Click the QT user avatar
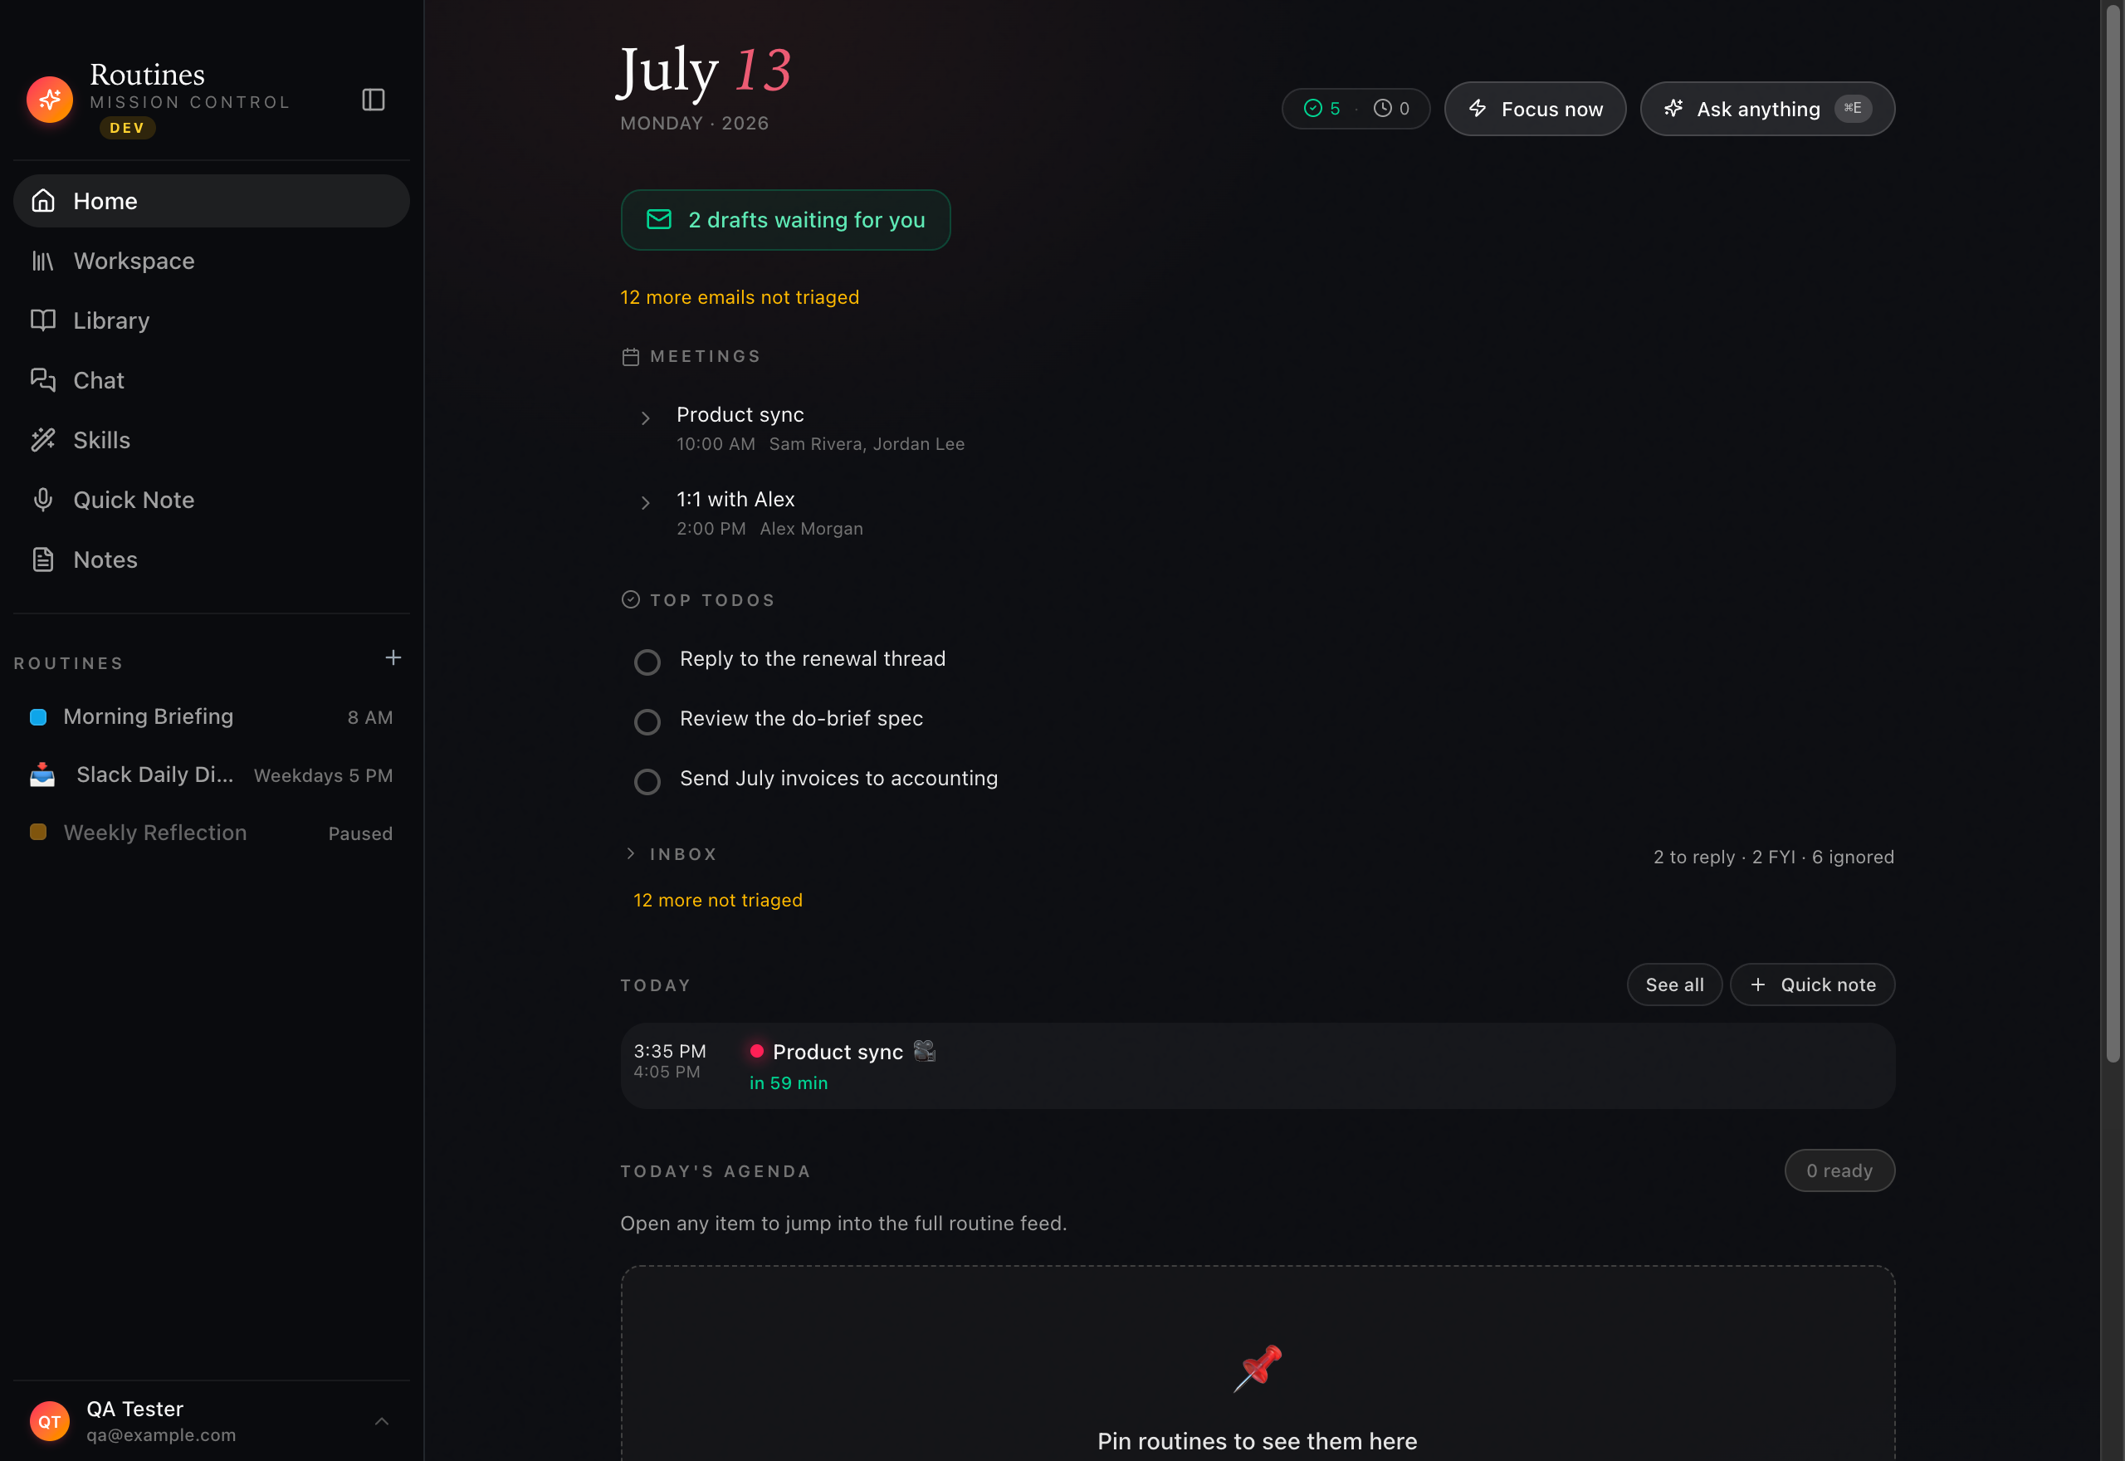Image resolution: width=2125 pixels, height=1461 pixels. [50, 1422]
